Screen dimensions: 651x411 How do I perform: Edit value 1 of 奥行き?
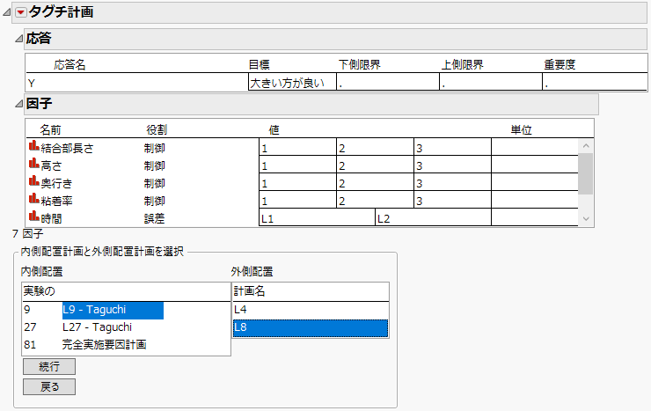click(297, 183)
